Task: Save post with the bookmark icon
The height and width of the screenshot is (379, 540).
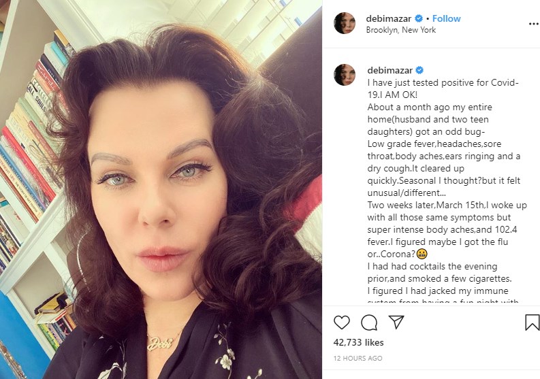Action: point(532,323)
